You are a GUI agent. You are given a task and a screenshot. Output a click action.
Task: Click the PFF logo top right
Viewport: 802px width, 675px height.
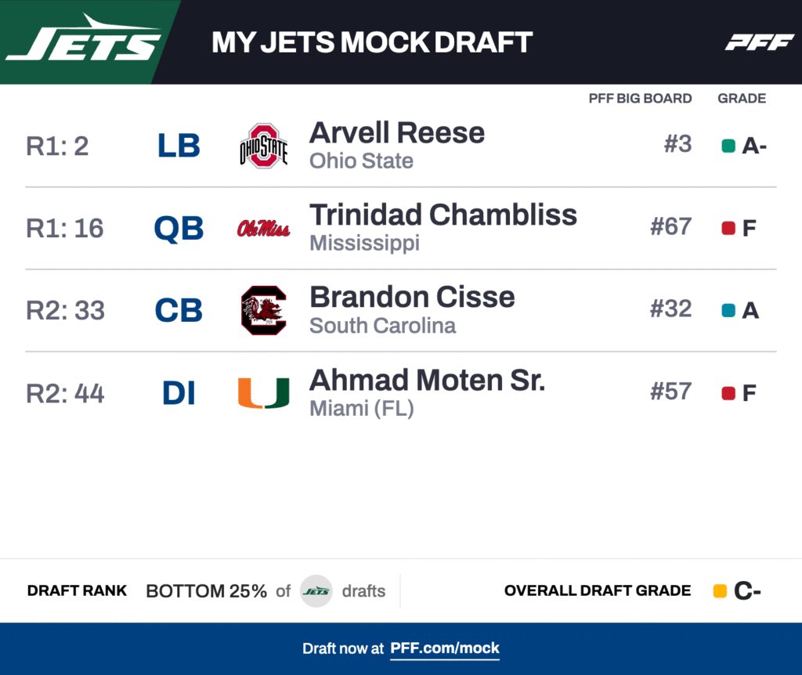click(x=759, y=42)
